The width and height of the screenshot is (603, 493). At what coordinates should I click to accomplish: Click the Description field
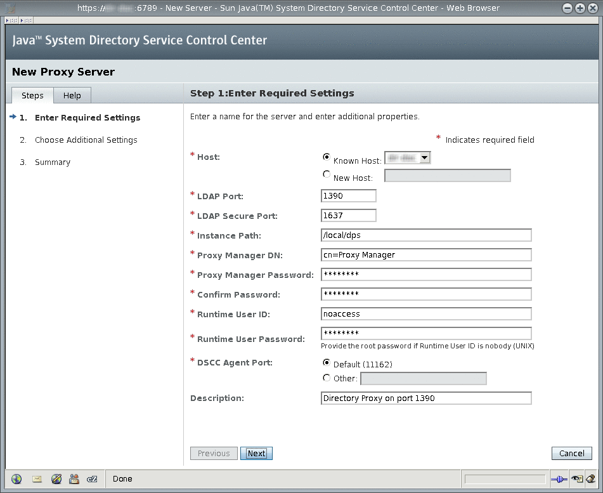click(x=426, y=398)
